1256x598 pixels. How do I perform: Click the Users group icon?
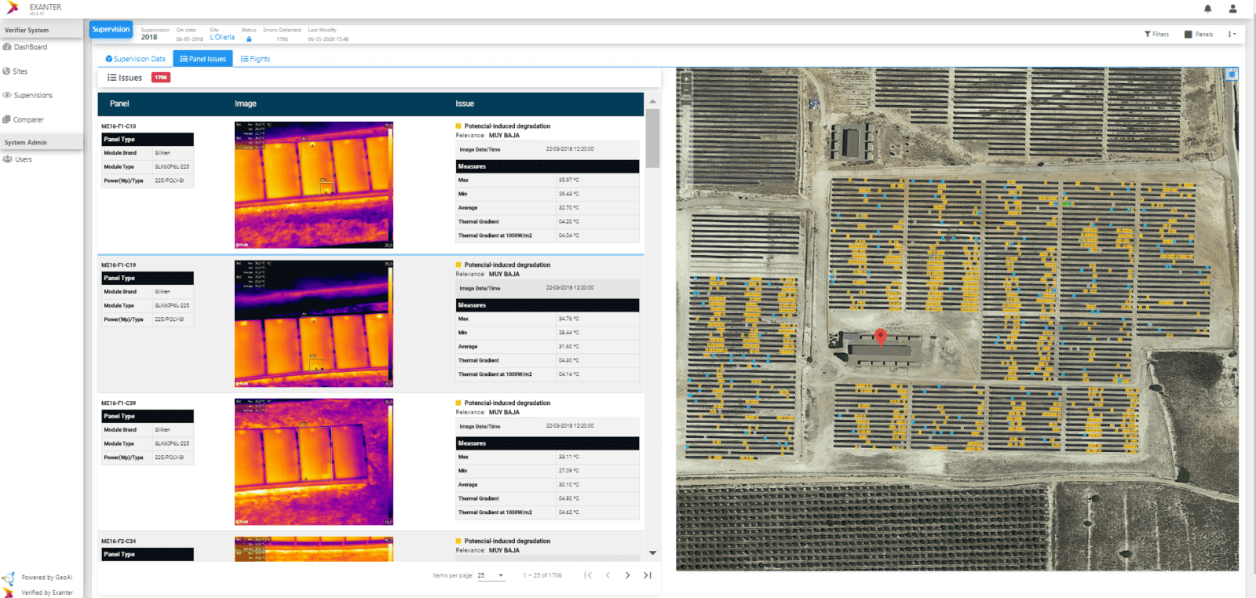coord(7,159)
